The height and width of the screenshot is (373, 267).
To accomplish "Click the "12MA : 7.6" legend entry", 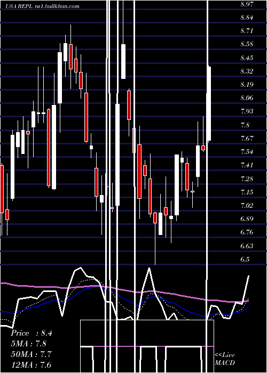I will click(x=31, y=364).
